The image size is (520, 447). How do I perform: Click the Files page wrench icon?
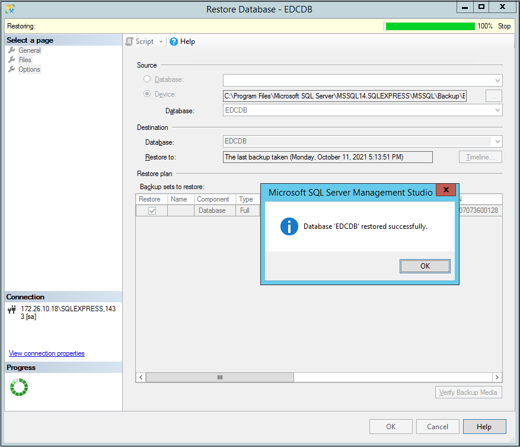tap(11, 60)
